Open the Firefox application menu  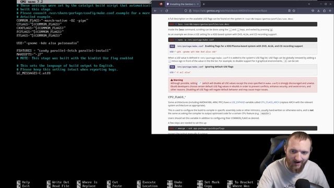330,10
